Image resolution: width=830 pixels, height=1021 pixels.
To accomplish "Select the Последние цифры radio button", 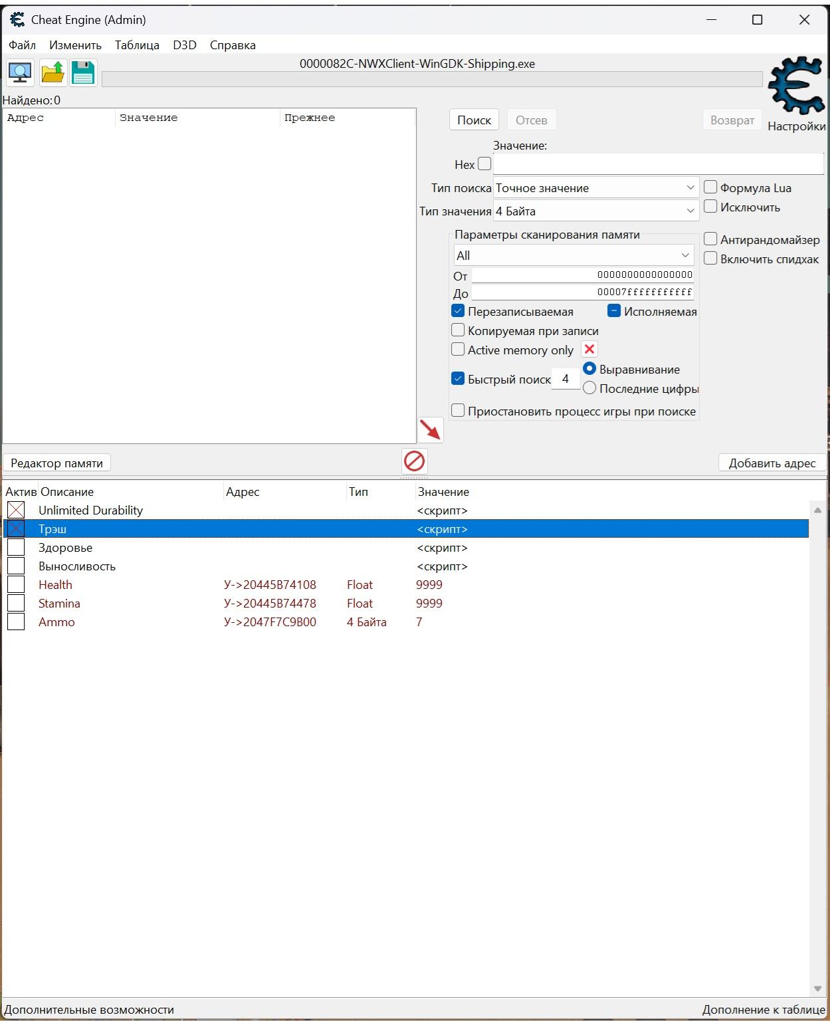I will 589,388.
